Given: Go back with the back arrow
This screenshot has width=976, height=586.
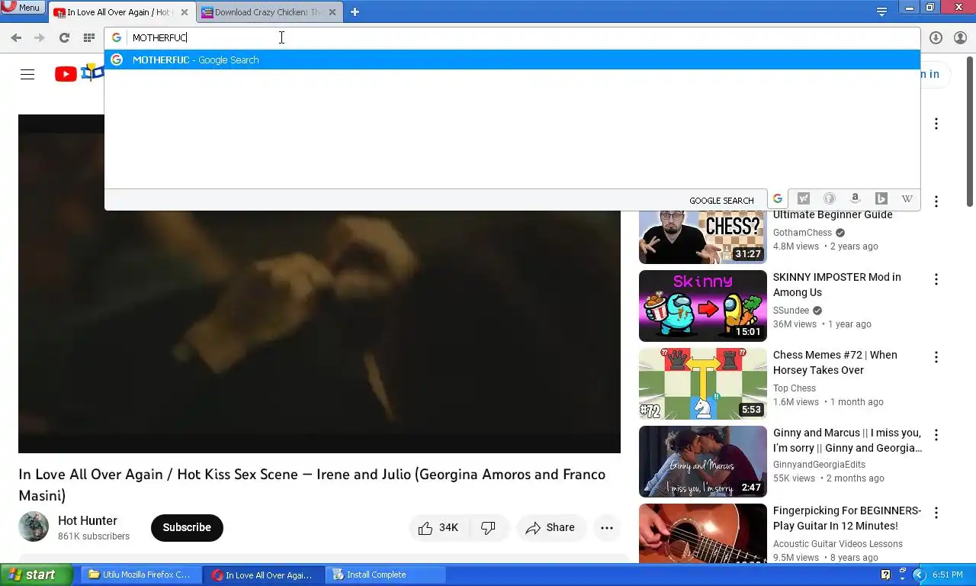Looking at the screenshot, I should (x=16, y=37).
